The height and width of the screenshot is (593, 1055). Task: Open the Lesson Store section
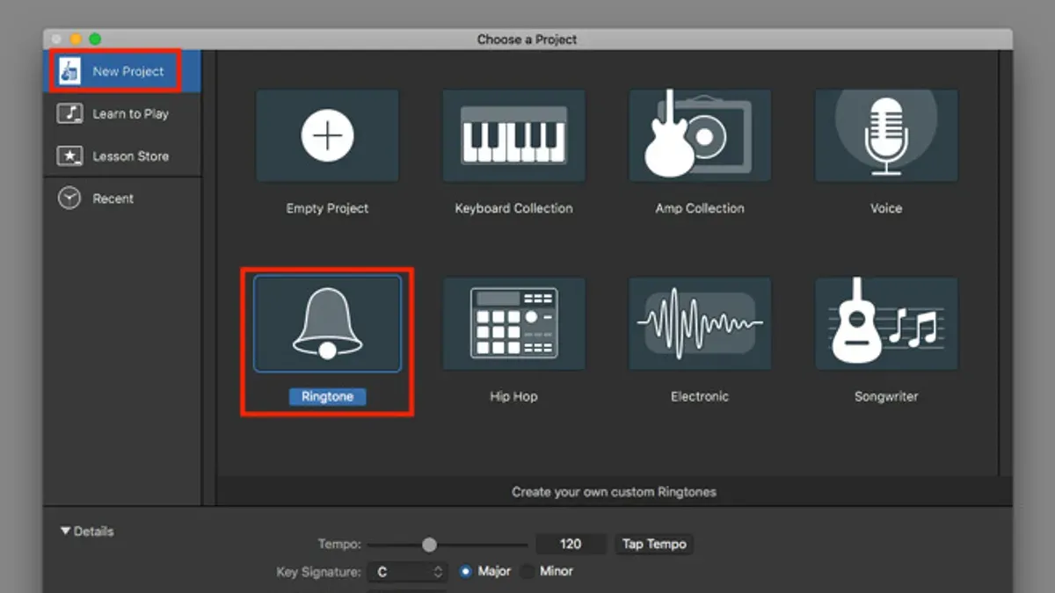coord(122,156)
